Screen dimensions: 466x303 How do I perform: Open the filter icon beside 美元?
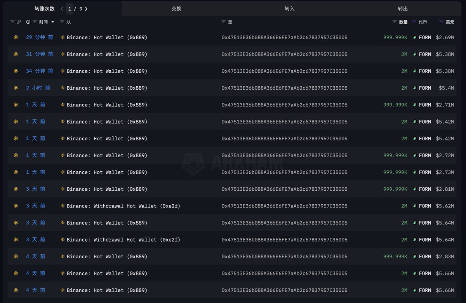click(x=441, y=22)
